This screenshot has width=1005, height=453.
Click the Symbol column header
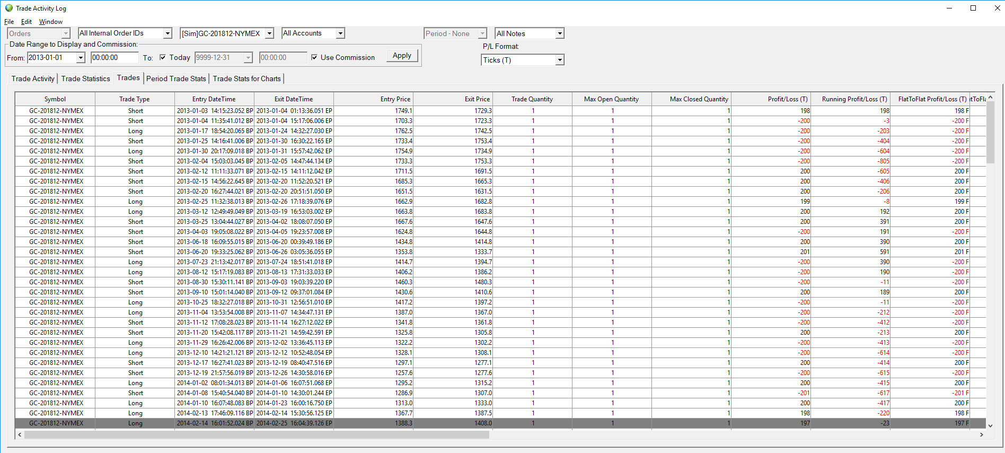(x=55, y=99)
